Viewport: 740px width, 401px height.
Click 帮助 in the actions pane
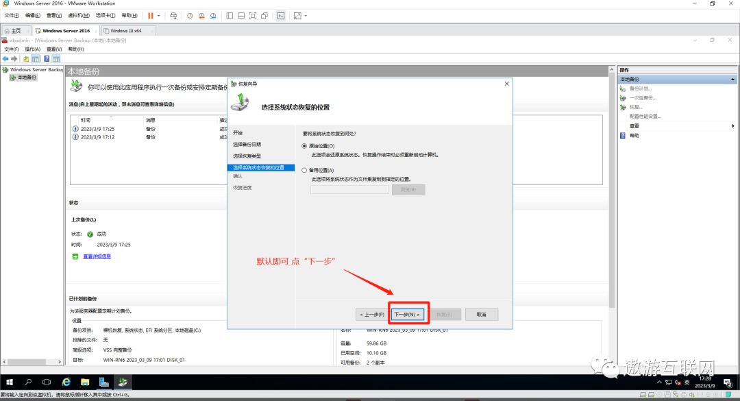[634, 136]
